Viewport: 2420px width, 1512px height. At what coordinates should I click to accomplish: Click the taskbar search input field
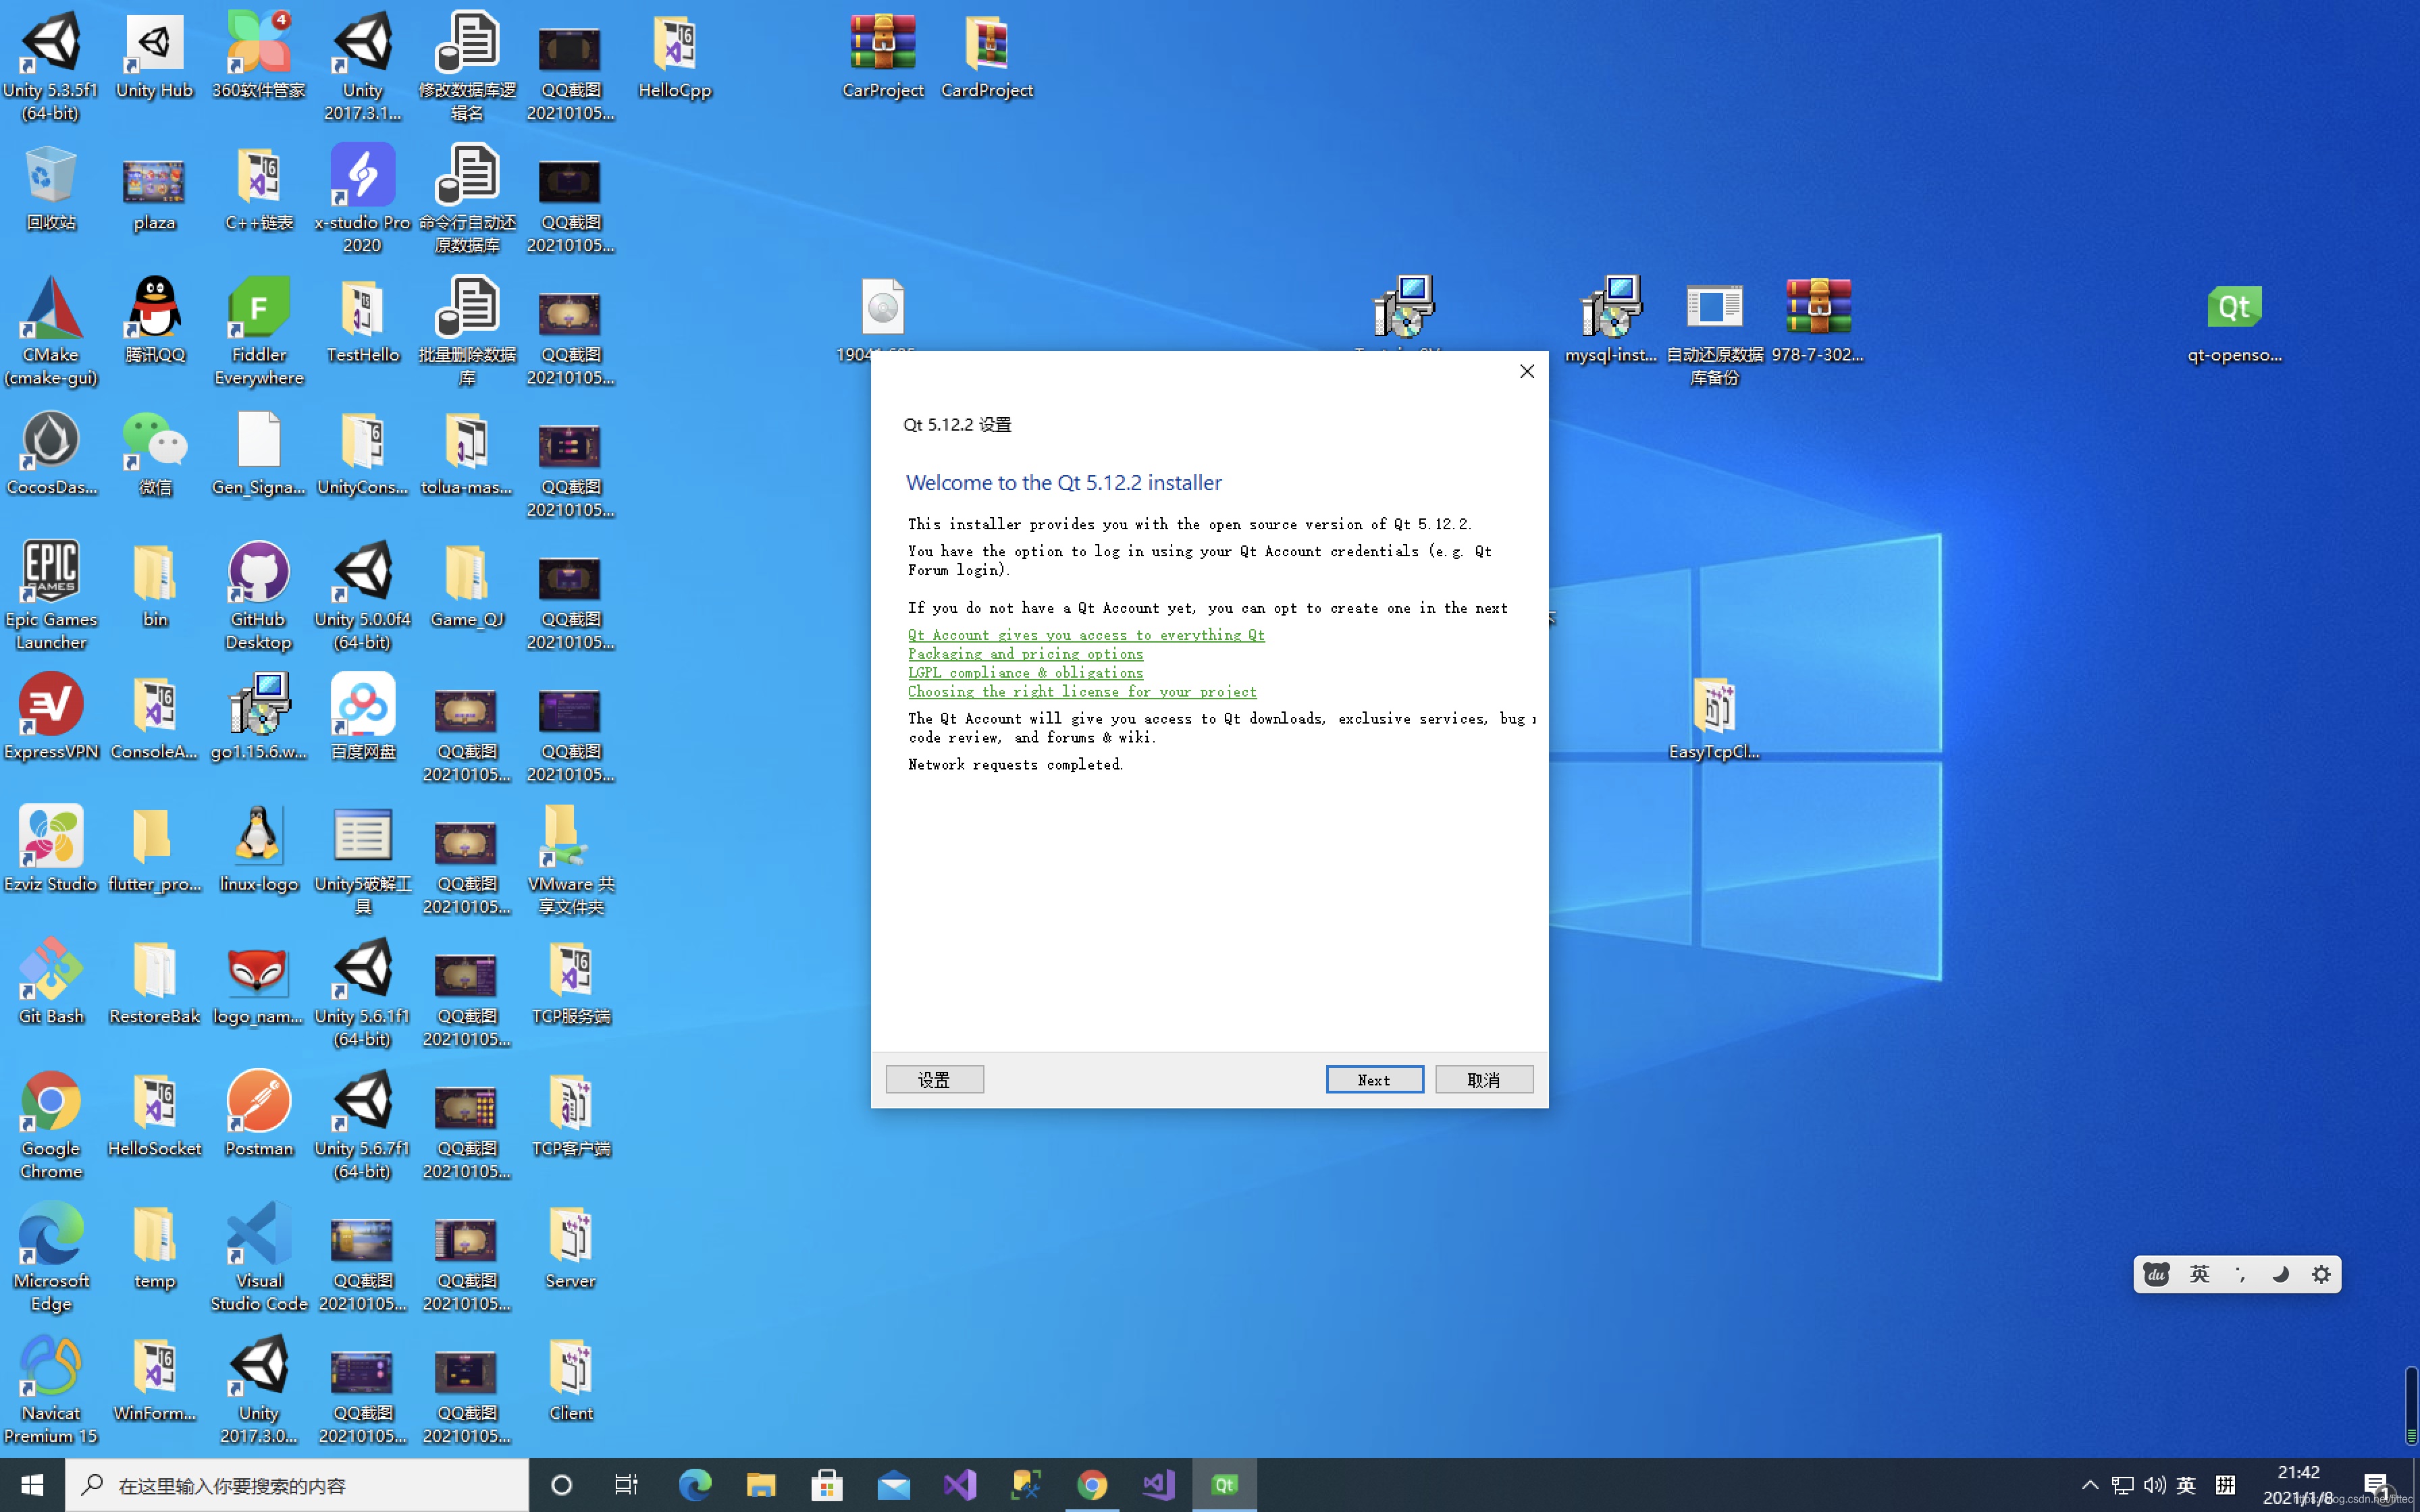[297, 1485]
